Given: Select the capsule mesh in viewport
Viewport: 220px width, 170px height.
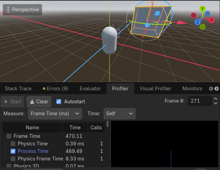Looking at the screenshot, I should pos(109,40).
